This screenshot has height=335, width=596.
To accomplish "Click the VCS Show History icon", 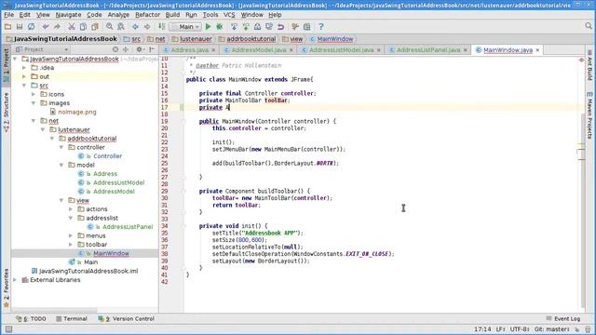I will click(x=257, y=27).
